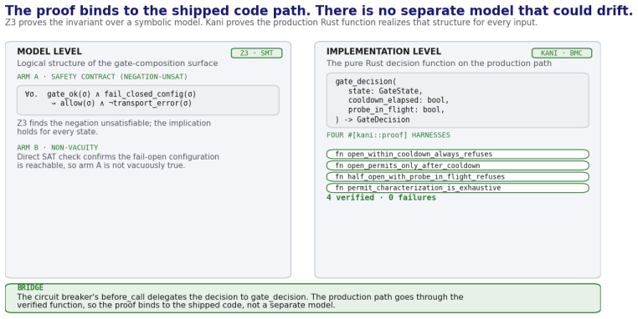Click the main slide title text

coord(319,11)
